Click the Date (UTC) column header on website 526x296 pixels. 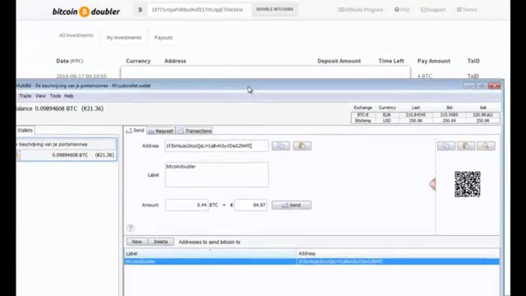[x=69, y=61]
